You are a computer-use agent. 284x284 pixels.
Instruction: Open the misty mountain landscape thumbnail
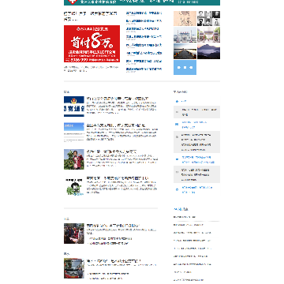(208, 51)
